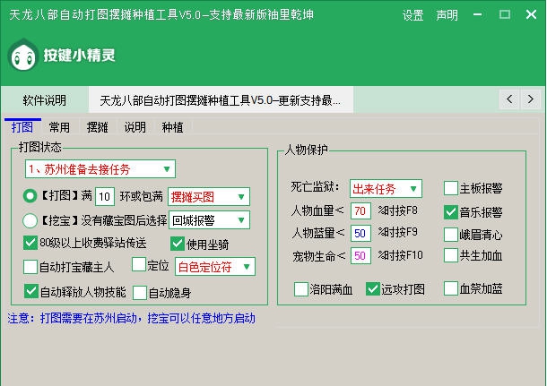Click the 环 count field showing 10
The image size is (547, 386).
[105, 196]
